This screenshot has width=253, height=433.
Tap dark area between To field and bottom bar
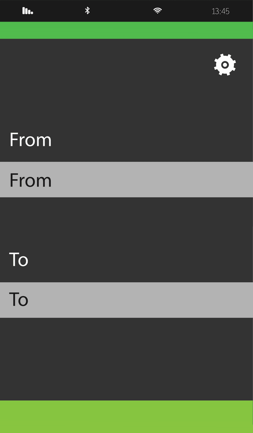click(x=126, y=359)
